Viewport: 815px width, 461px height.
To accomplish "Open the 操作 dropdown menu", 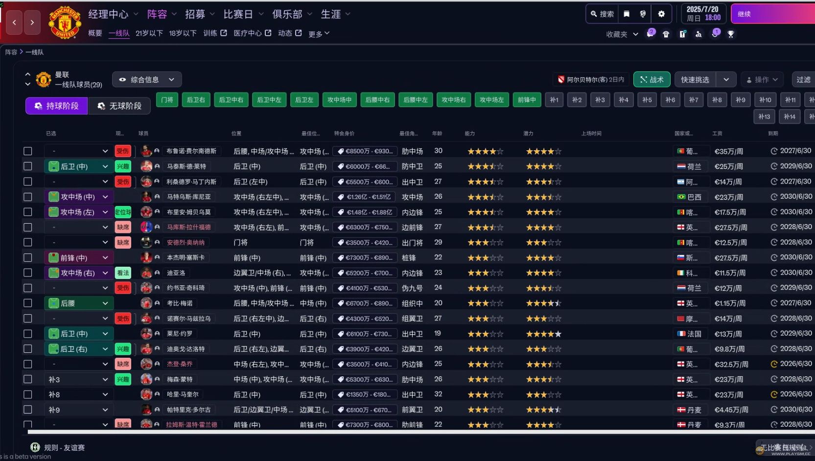I will [762, 79].
